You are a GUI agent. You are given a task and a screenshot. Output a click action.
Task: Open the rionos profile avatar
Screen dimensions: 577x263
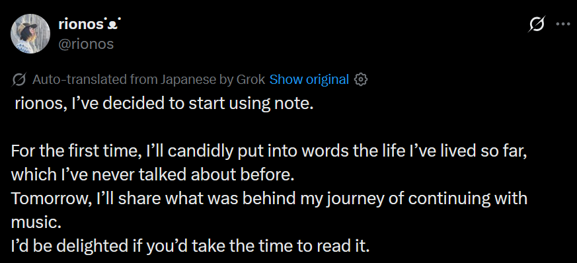[30, 34]
